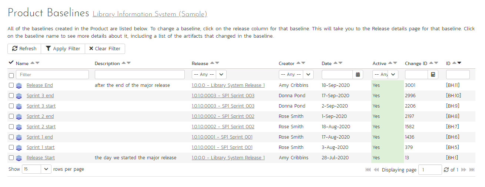Open the Sprint 2 start baseline link
Image resolution: width=485 pixels, height=187 pixels.
click(x=41, y=127)
